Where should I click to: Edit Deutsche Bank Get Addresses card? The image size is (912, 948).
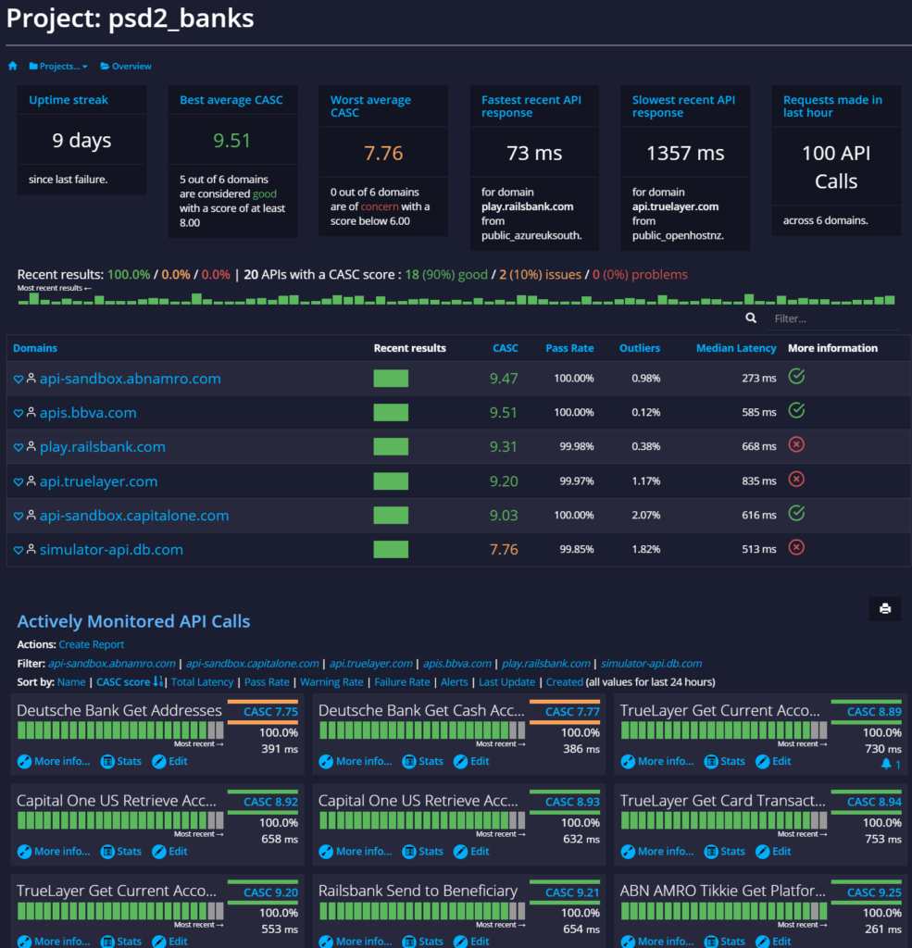[170, 762]
